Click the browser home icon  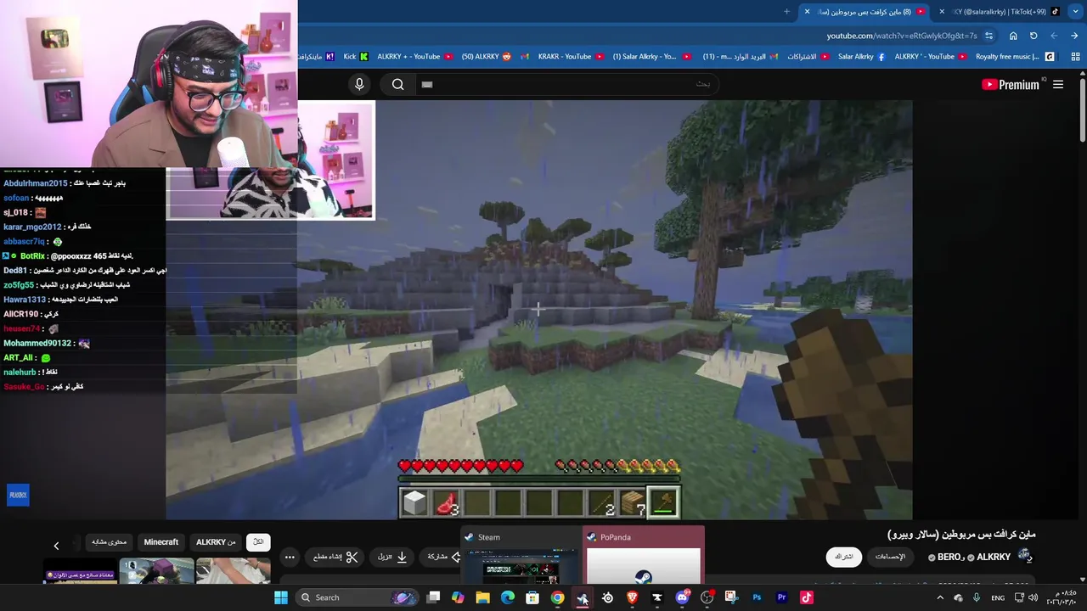click(x=1013, y=36)
